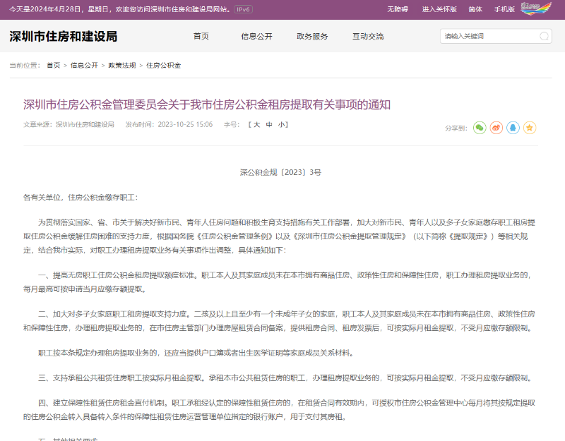
Task: Go to 首页 in main navigation
Action: tap(201, 36)
